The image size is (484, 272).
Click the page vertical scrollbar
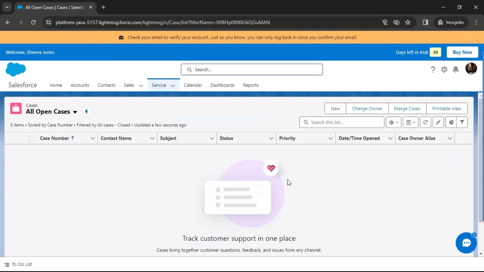481,160
